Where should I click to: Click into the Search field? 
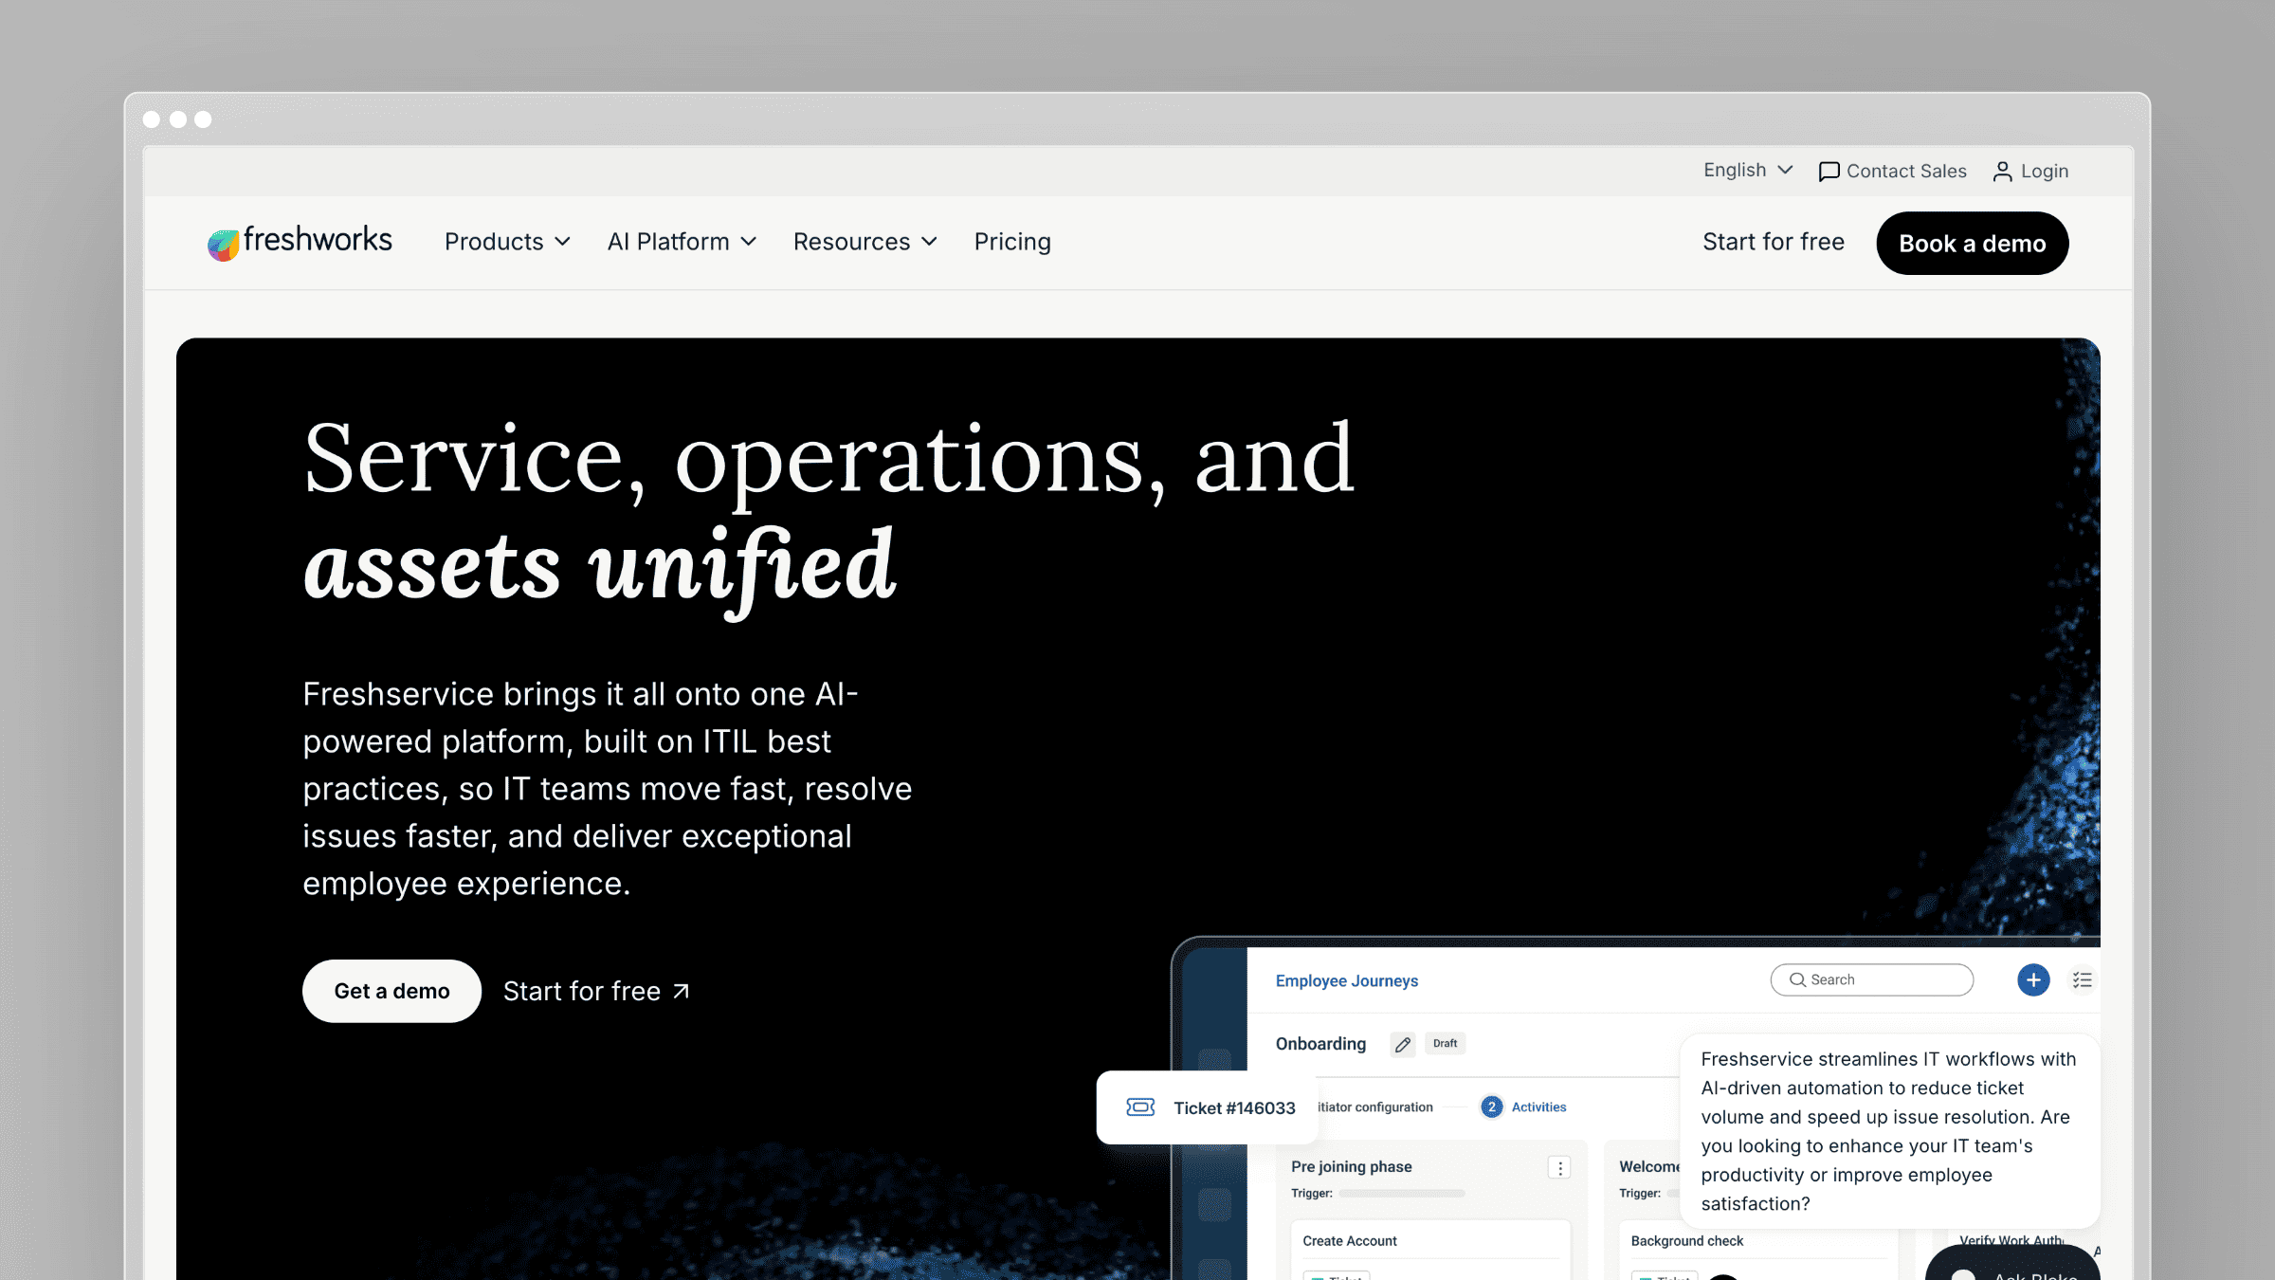(x=1872, y=979)
